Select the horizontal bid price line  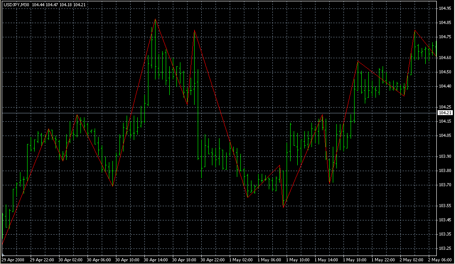[222, 113]
